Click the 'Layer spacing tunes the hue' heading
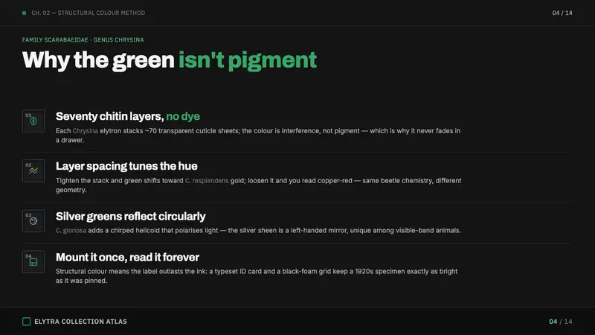 pos(126,166)
